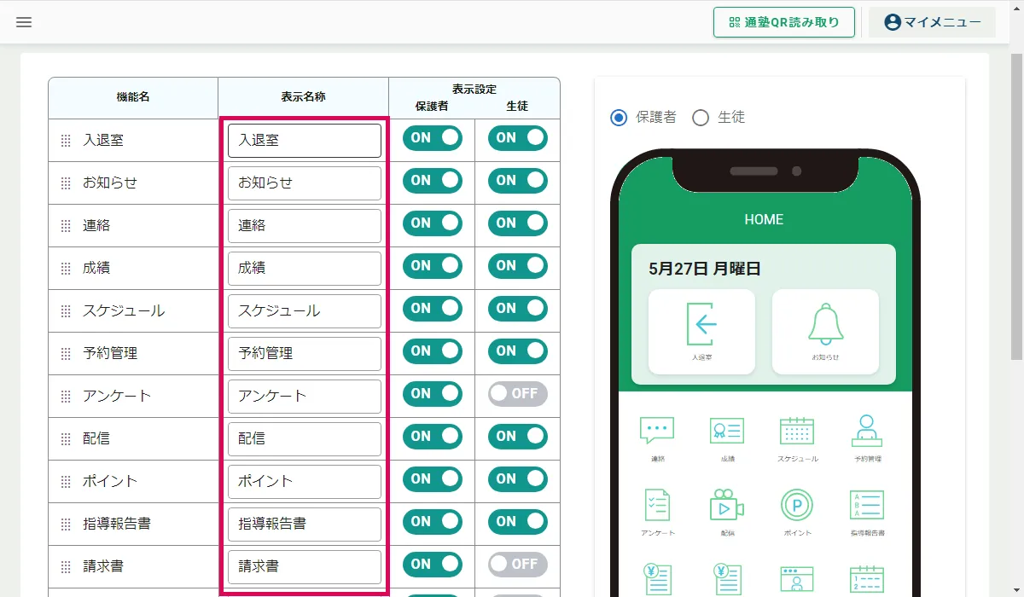Click the お知らせ bell icon in preview

[x=825, y=324]
